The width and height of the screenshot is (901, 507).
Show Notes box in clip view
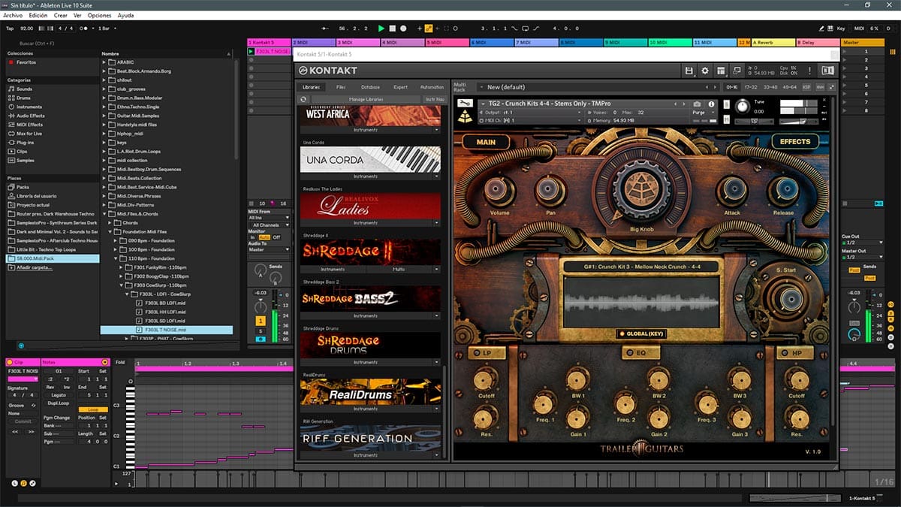coord(24,482)
